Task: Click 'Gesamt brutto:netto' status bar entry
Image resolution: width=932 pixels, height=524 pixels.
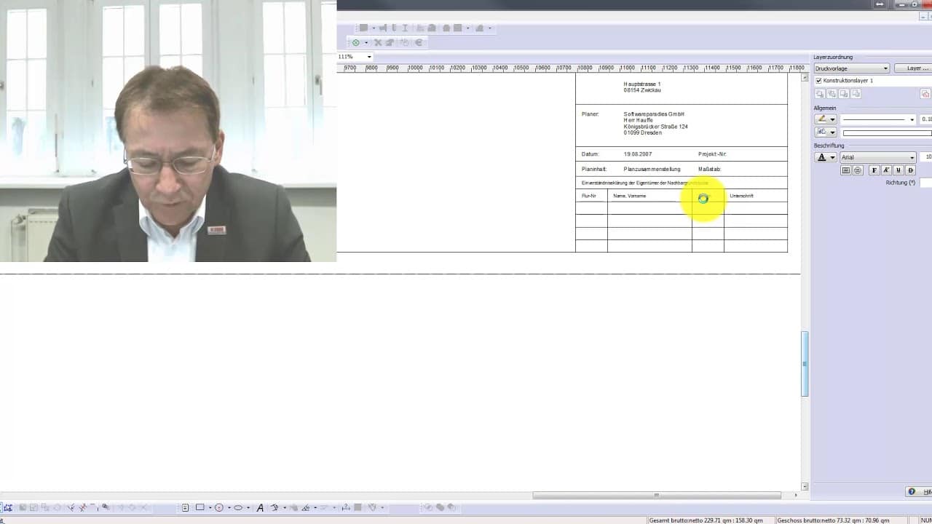Action: 706,520
